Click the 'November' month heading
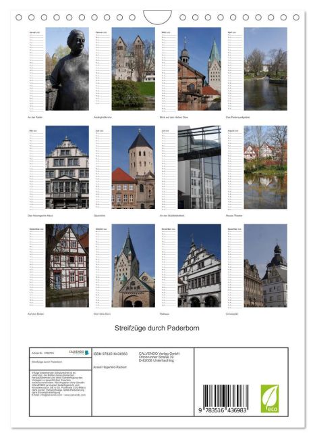The width and height of the screenshot is (315, 438). click(169, 229)
